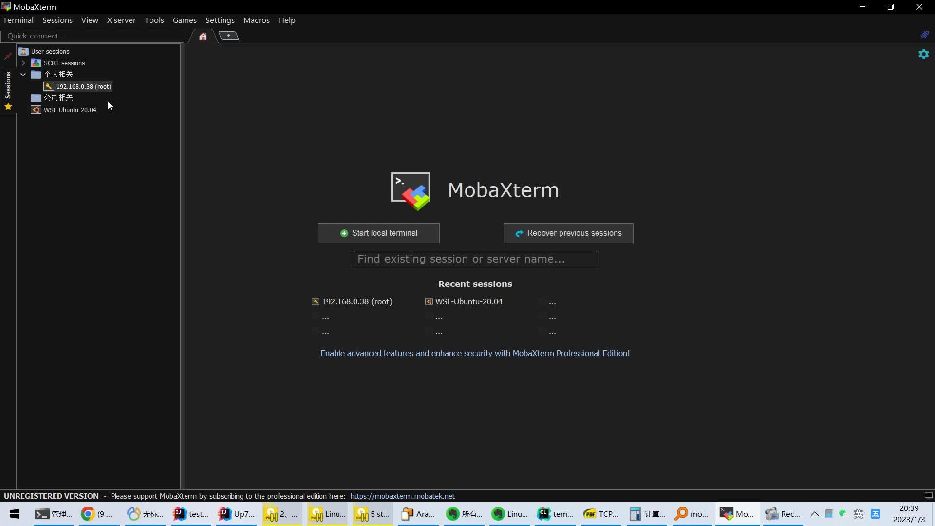The height and width of the screenshot is (526, 935).
Task: Open a new terminal tab with the plus button
Action: [229, 35]
